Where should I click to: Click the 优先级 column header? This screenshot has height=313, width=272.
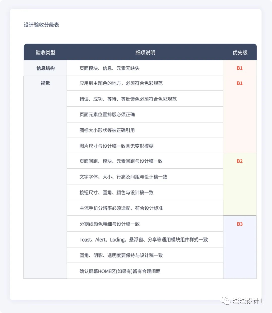point(240,52)
